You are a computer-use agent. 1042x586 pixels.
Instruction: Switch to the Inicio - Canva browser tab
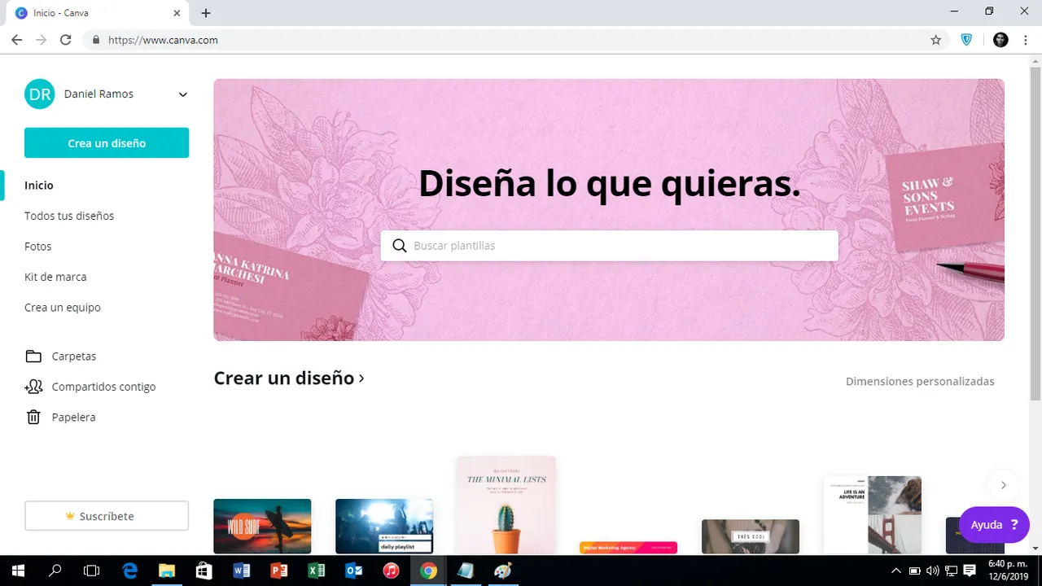(x=61, y=12)
